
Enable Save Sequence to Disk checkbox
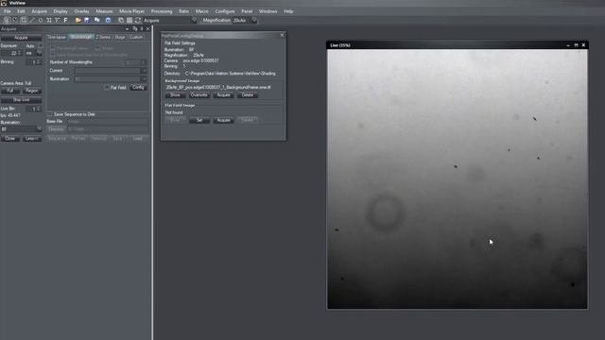[x=49, y=114]
